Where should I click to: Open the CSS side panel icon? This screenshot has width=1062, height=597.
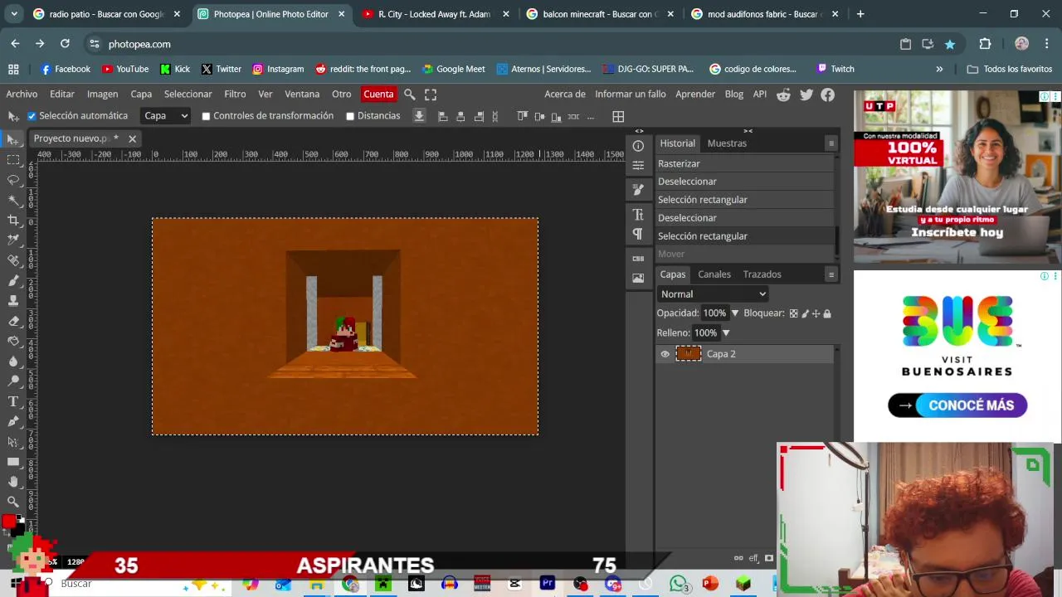point(638,259)
